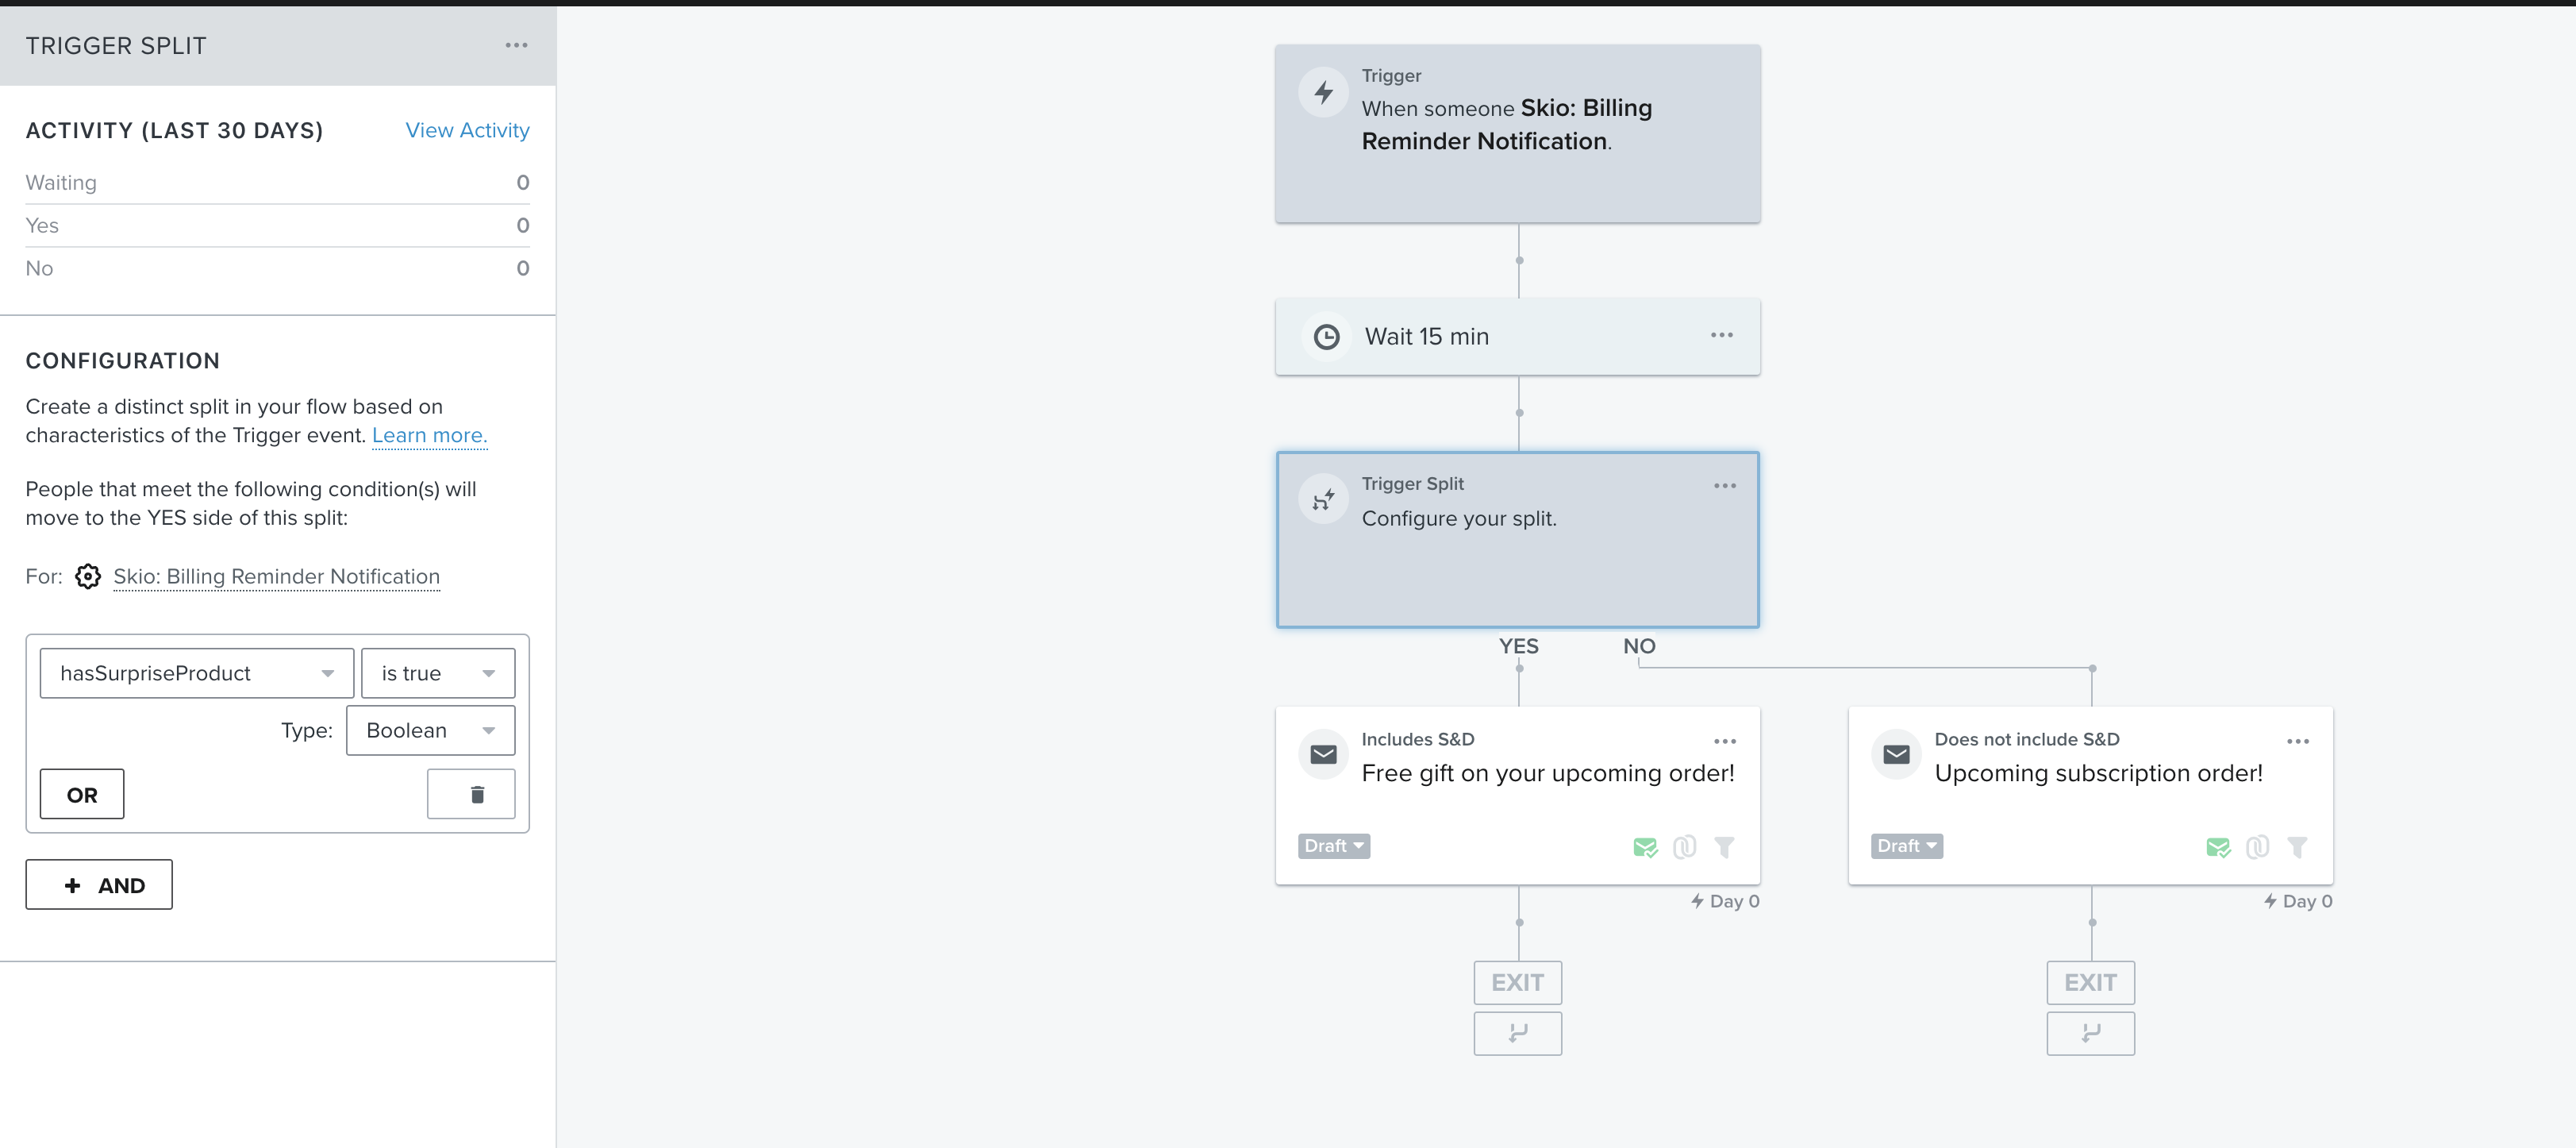The height and width of the screenshot is (1148, 2576).
Task: Open Draft status dropdown on Includes S&D
Action: tap(1334, 846)
